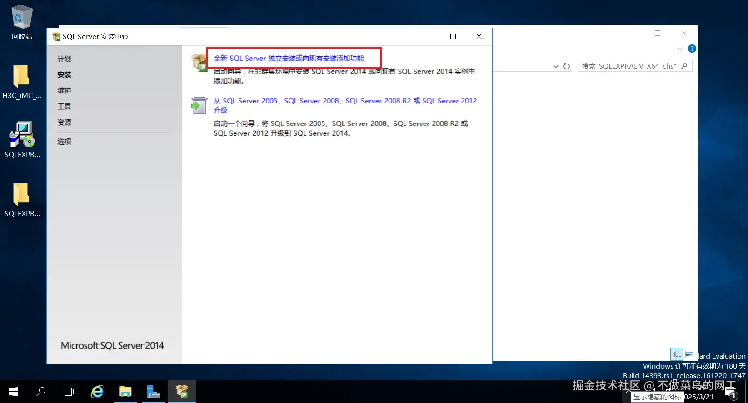Select 维护 in the left sidebar
This screenshot has width=748, height=403.
(x=64, y=90)
